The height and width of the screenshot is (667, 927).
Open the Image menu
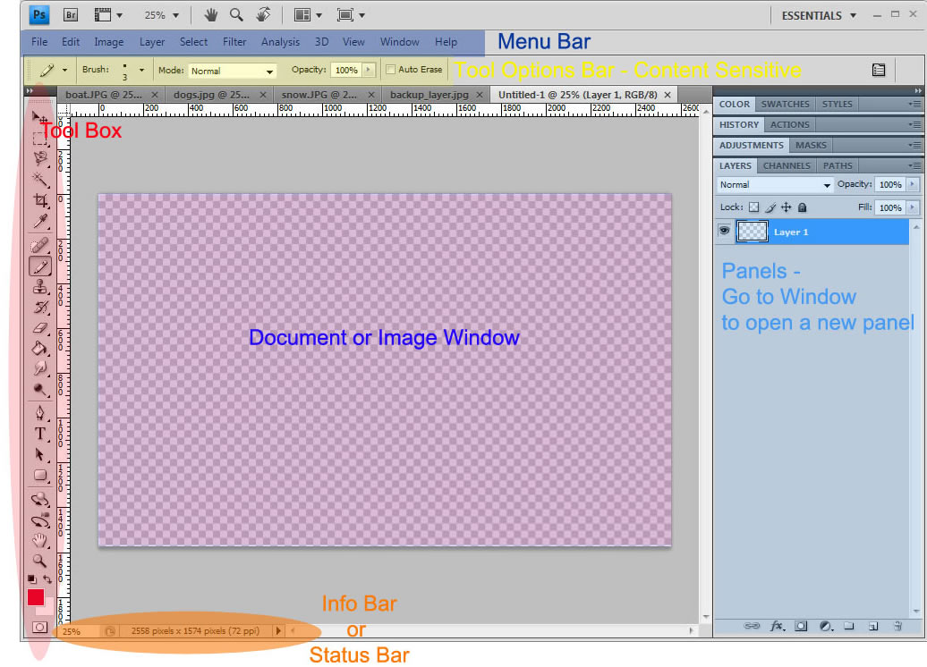coord(109,42)
